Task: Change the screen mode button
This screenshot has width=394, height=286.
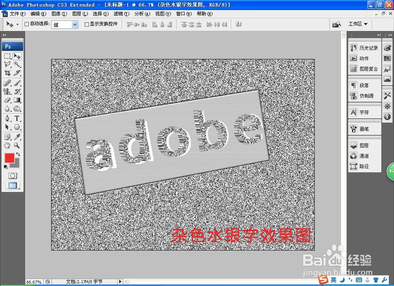Action: [x=13, y=186]
